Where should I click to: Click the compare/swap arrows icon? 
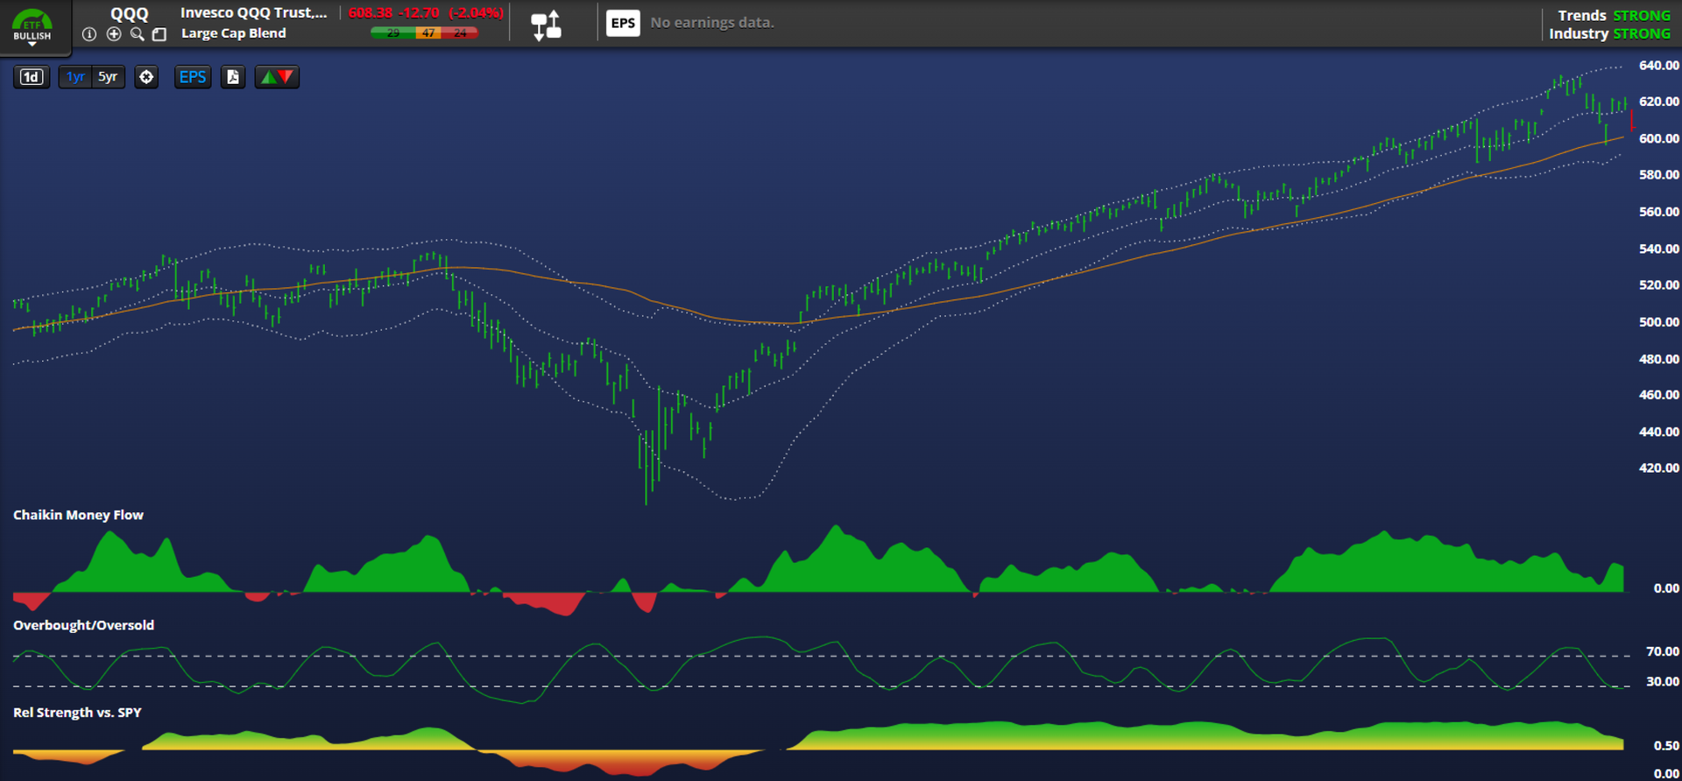tap(546, 25)
